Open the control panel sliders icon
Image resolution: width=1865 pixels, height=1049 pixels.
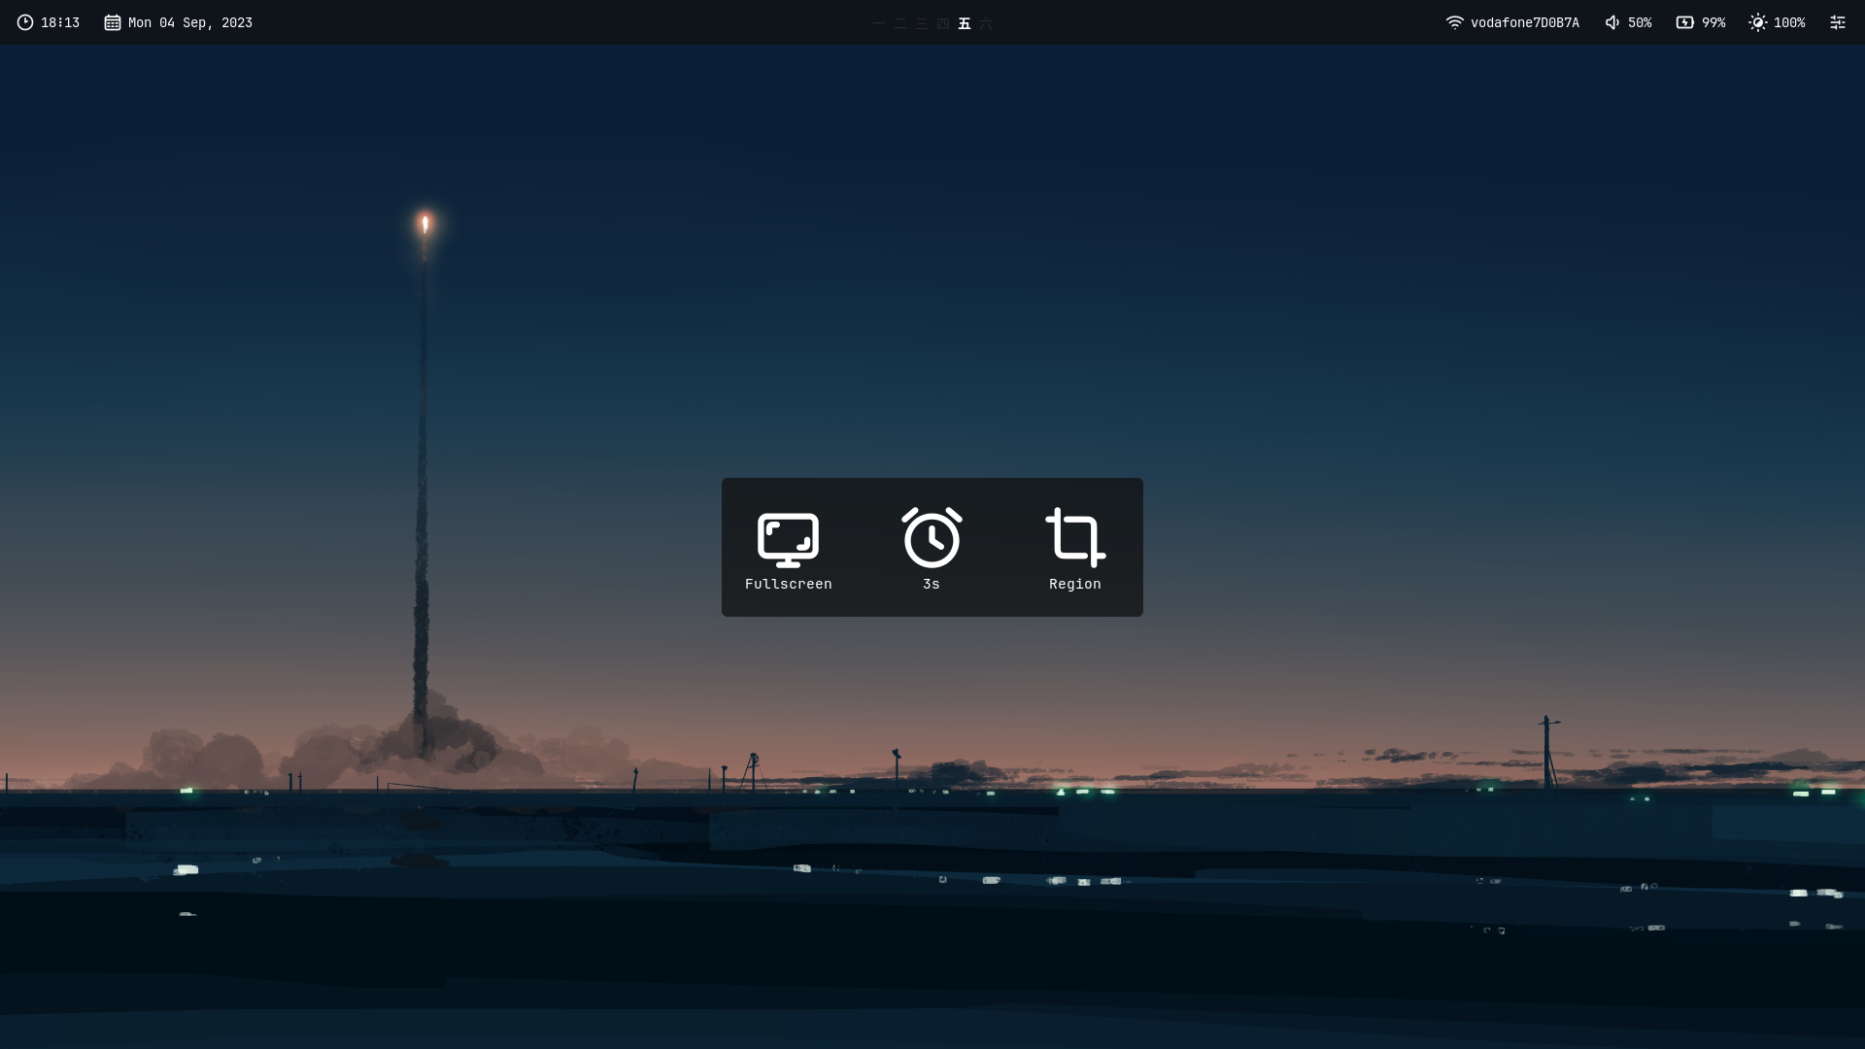pyautogui.click(x=1838, y=22)
